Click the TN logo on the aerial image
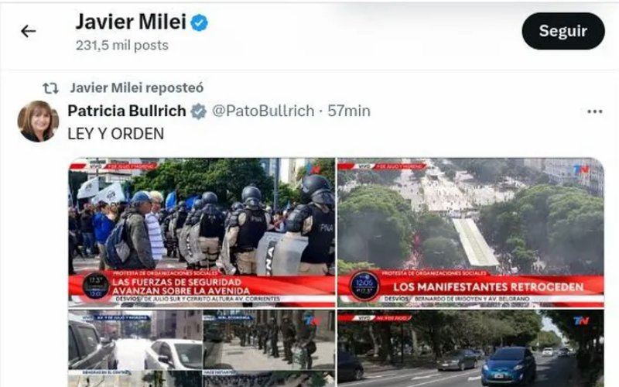Viewport: 619px width, 387px height. pos(581,169)
